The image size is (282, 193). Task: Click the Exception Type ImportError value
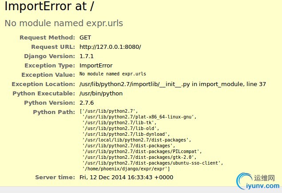point(96,65)
